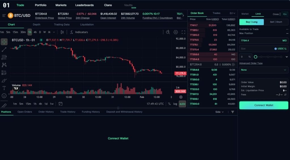Switch to Limit order type
This screenshot has width=290, height=160.
pos(258,14)
